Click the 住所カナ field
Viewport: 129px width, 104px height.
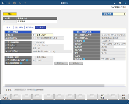pos(113,44)
